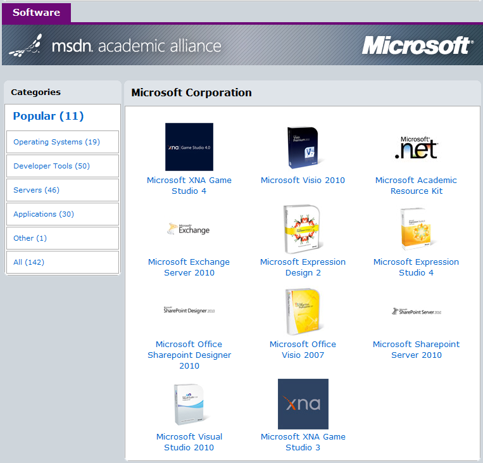The image size is (483, 463).
Task: Open the Microsoft .NET logo icon
Action: tap(417, 148)
